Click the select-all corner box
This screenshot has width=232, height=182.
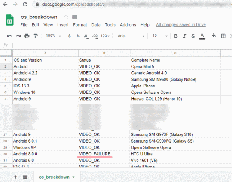6,53
